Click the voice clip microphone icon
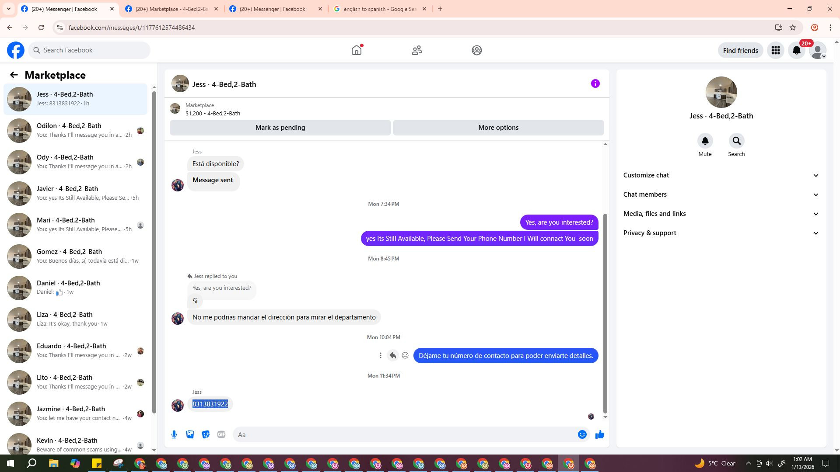The width and height of the screenshot is (840, 472). [x=174, y=434]
